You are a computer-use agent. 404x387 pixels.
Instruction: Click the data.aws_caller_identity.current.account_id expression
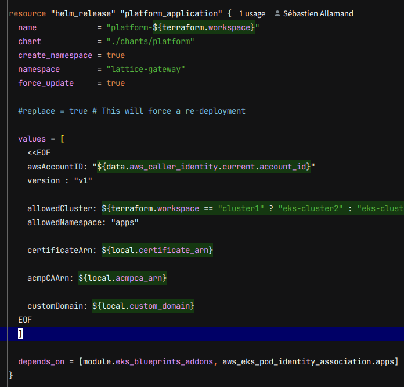point(204,167)
